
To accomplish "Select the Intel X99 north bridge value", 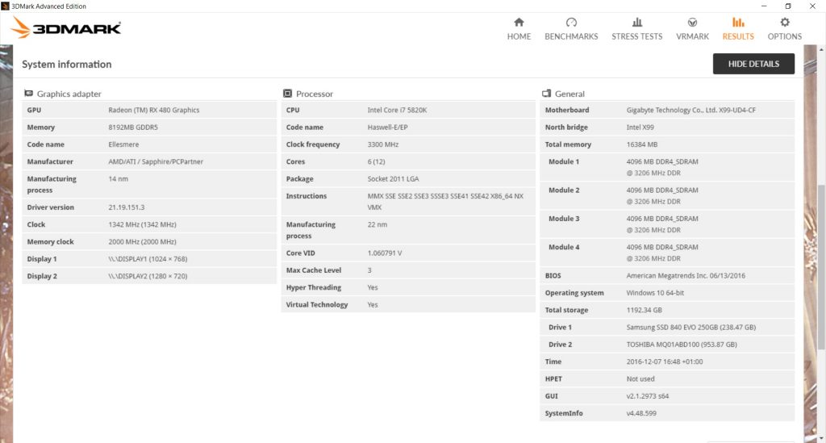I will point(640,127).
